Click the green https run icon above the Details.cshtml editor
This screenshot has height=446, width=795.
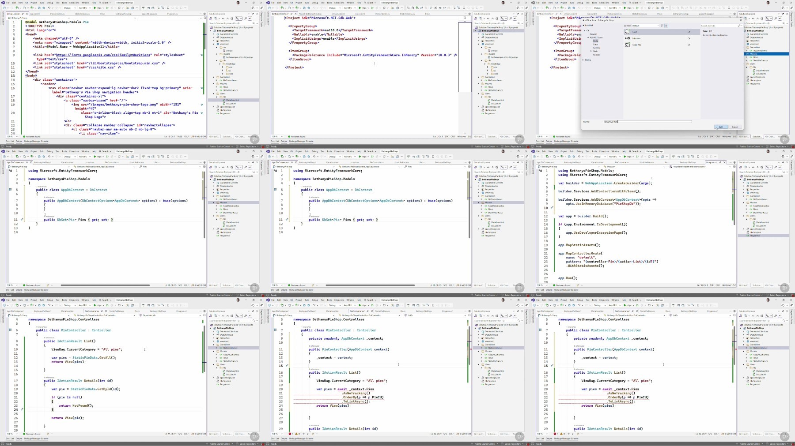tap(94, 8)
